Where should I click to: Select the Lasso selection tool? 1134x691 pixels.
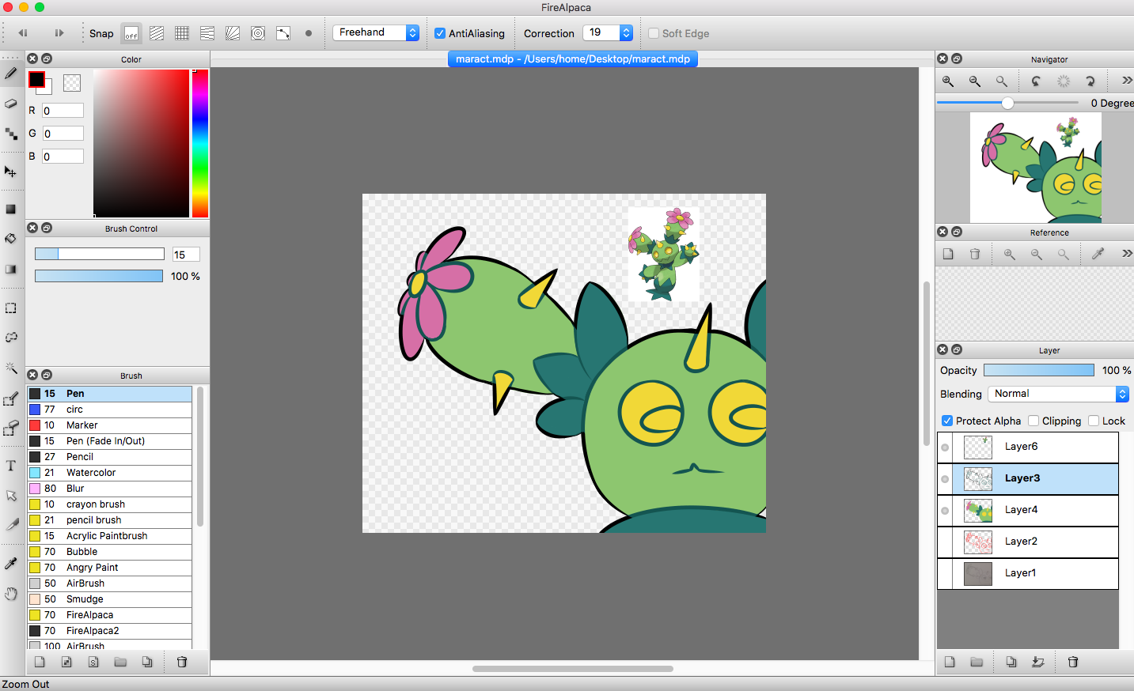point(11,338)
